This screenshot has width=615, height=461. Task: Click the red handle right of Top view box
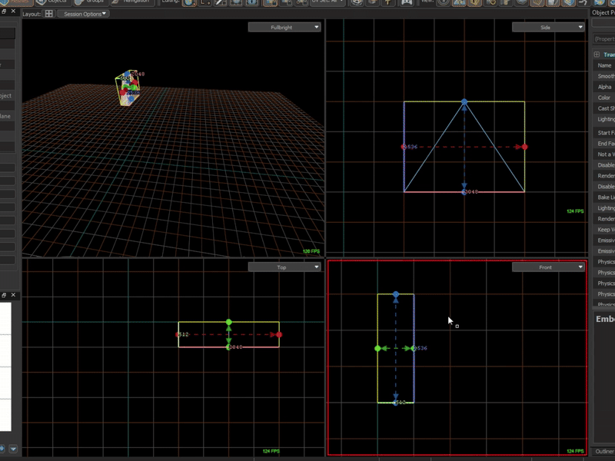tap(279, 334)
